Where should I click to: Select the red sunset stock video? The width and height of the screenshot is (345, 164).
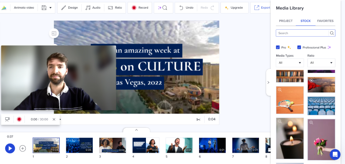[x=321, y=85]
